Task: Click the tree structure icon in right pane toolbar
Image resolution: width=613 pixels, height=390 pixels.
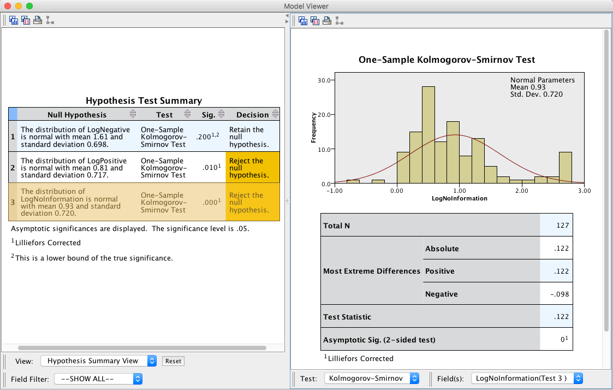Action: (x=339, y=21)
